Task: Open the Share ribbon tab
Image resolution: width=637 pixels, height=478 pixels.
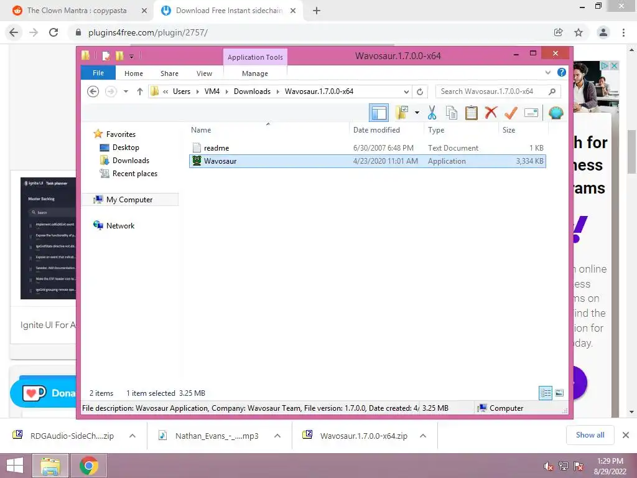Action: click(169, 73)
